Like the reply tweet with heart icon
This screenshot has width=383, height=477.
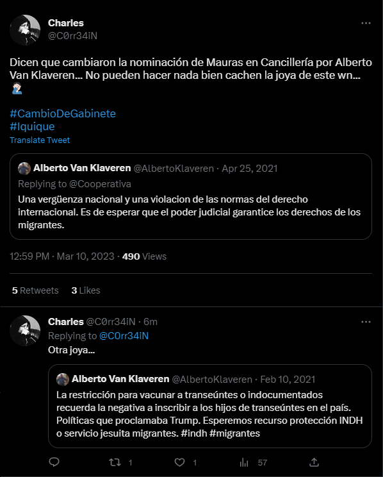point(179,463)
